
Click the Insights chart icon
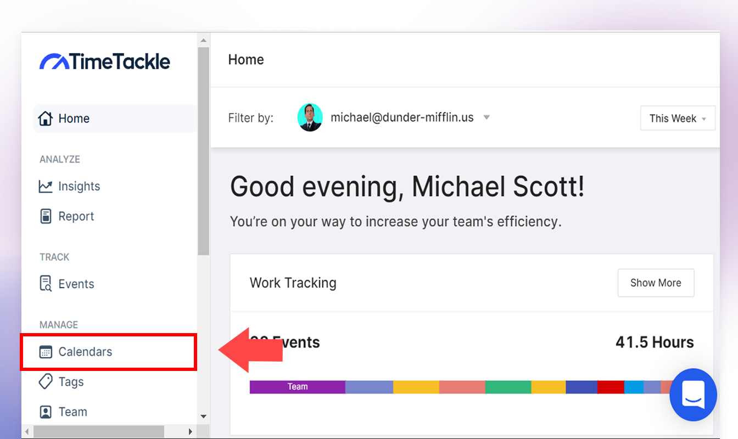point(46,187)
